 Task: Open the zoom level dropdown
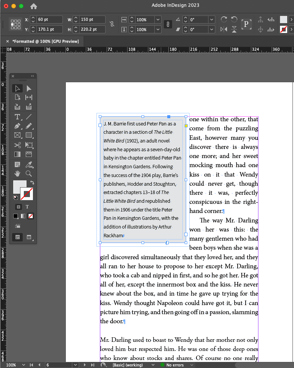(23, 365)
